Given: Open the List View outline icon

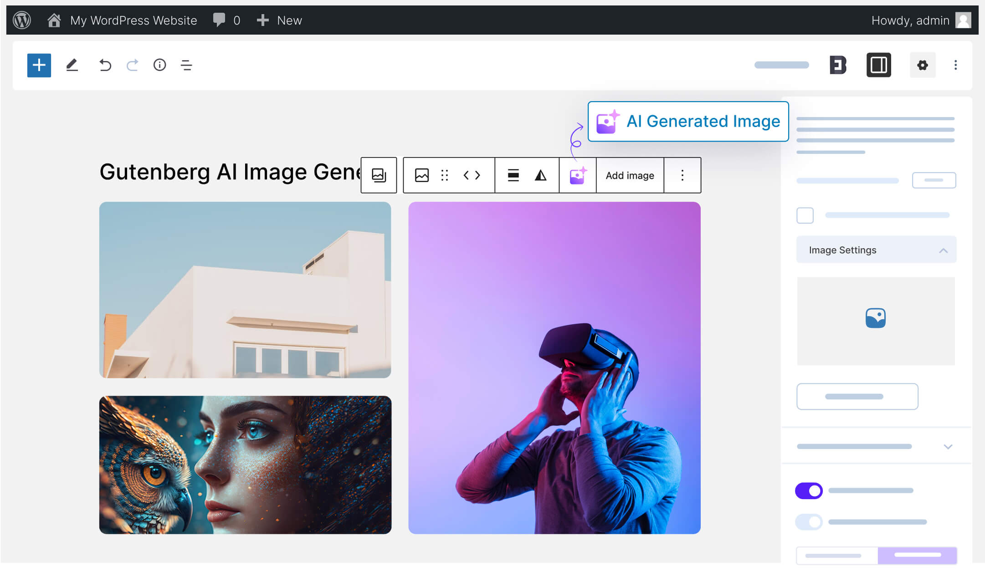Looking at the screenshot, I should [186, 65].
